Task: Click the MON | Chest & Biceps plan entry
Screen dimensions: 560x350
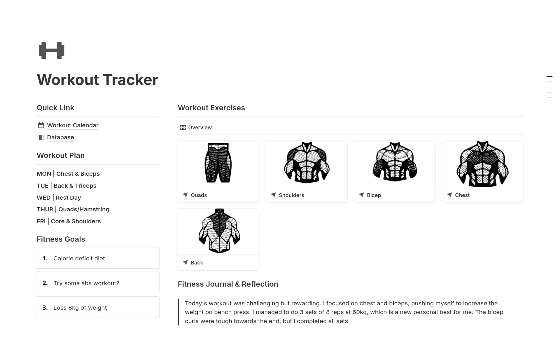Action: click(68, 173)
